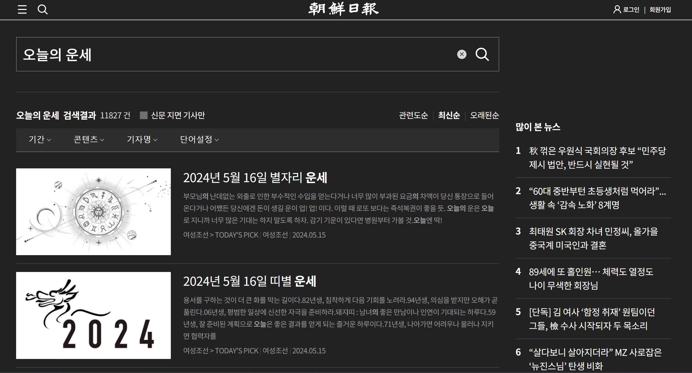692x373 pixels.
Task: Open the hamburger menu icon
Action: [22, 10]
